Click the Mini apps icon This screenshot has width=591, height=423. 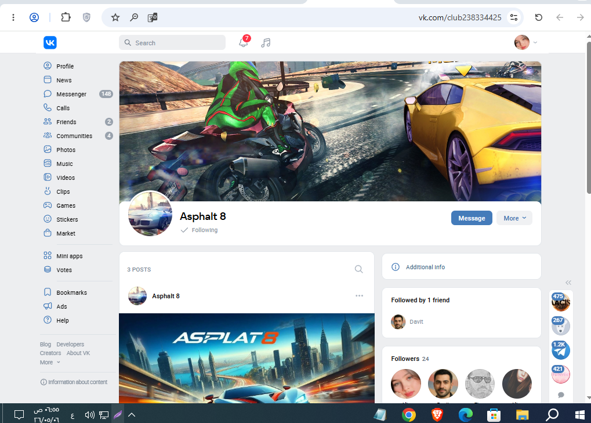48,256
